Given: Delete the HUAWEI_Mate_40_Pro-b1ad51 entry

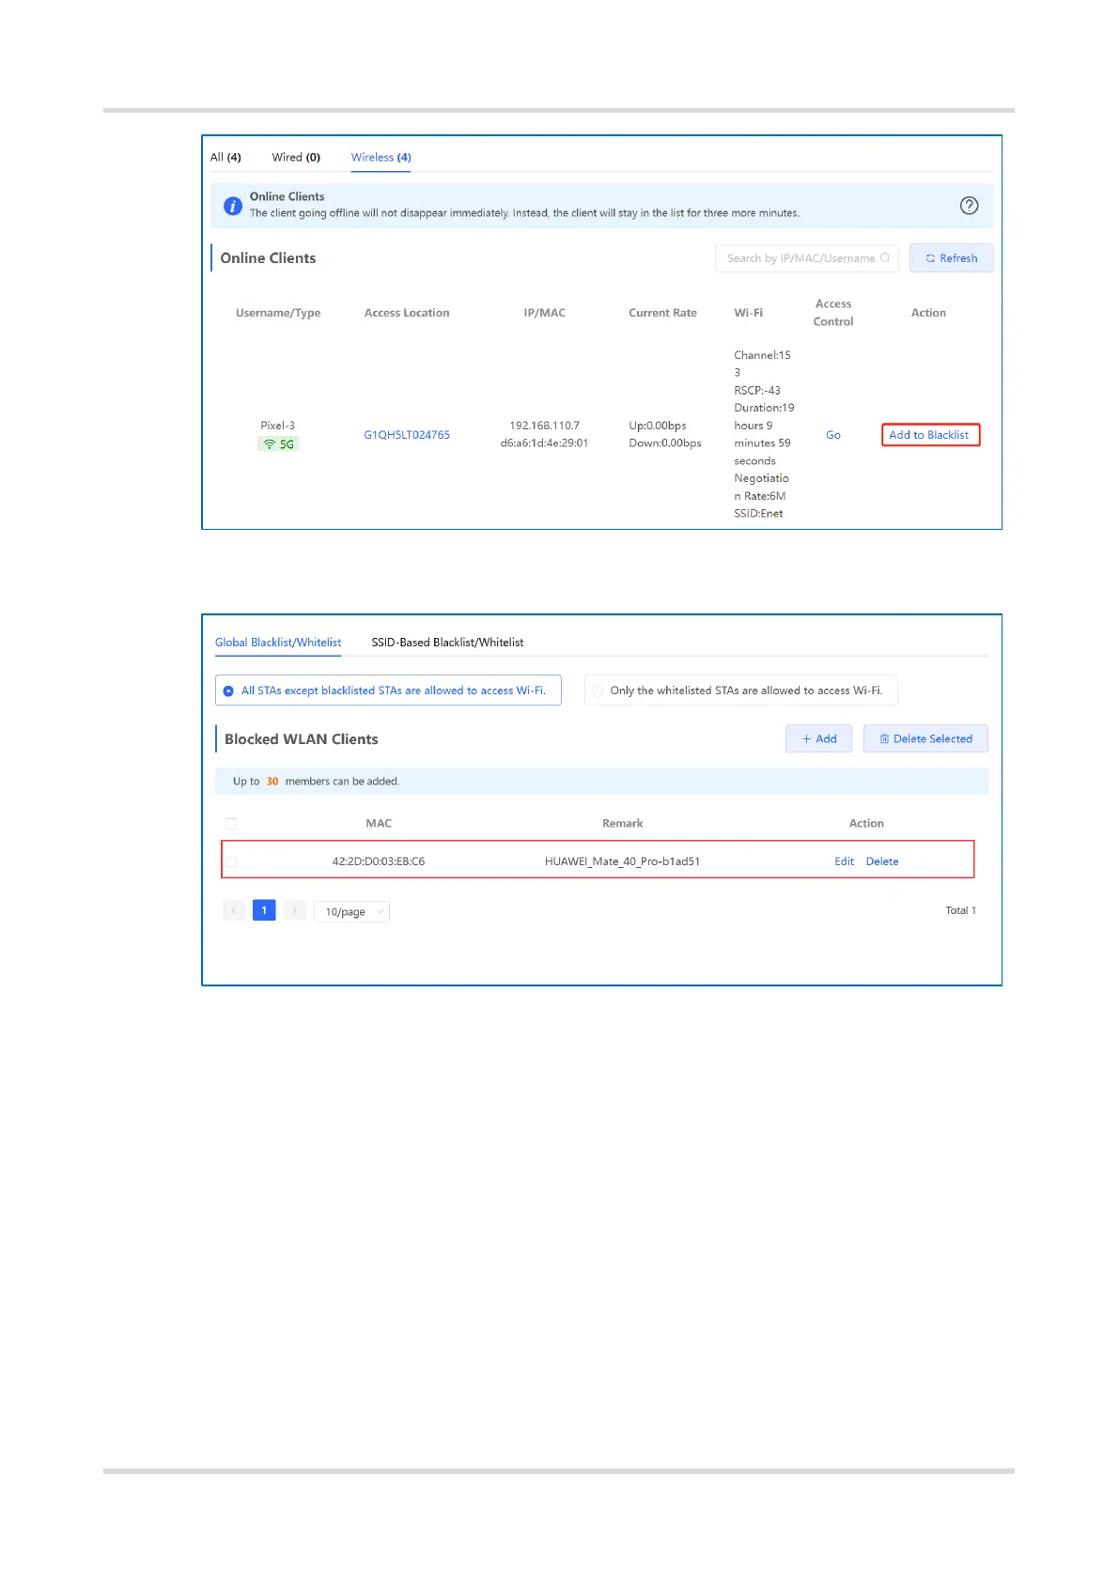Looking at the screenshot, I should point(882,861).
